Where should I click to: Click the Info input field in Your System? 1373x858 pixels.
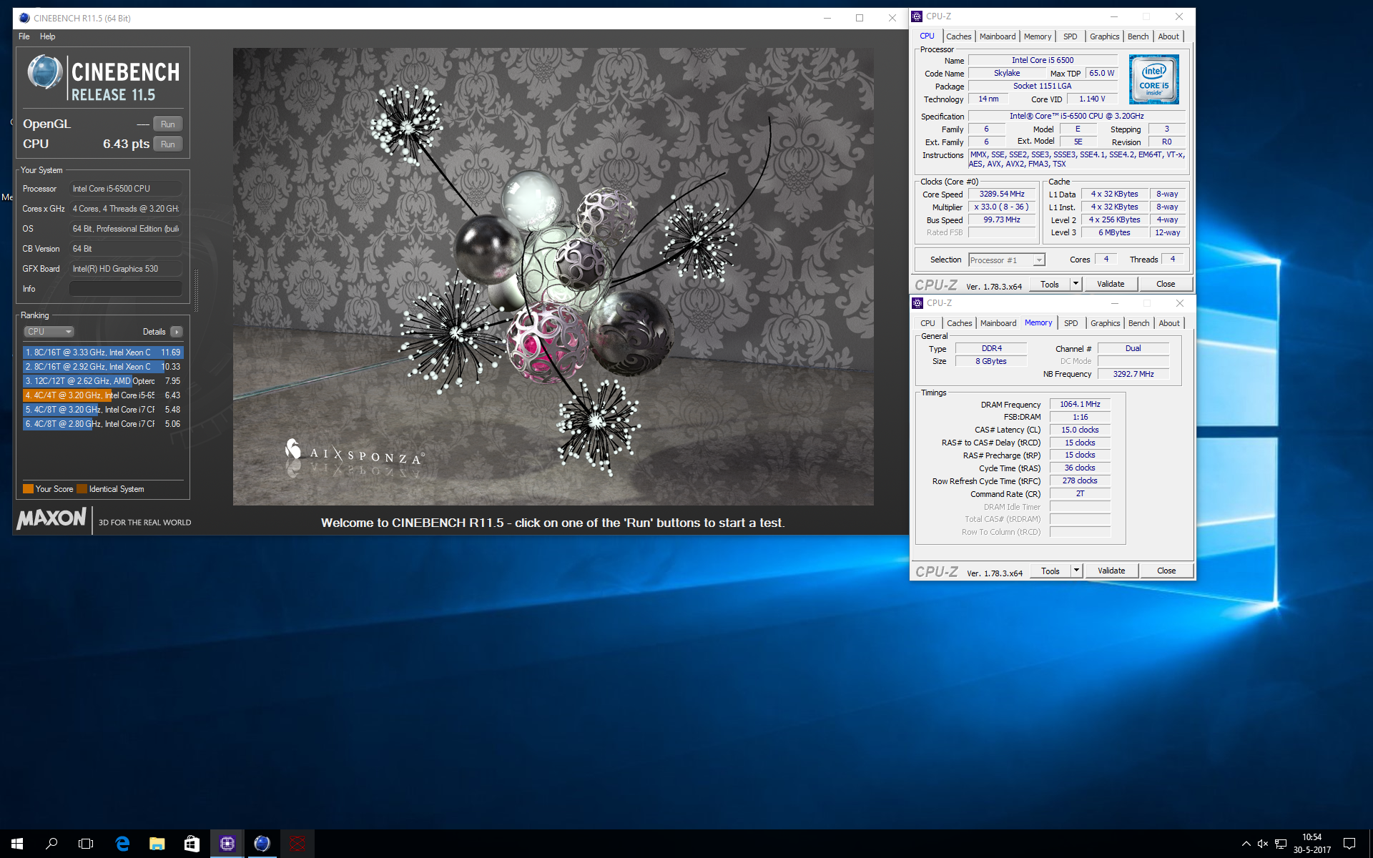tap(126, 289)
